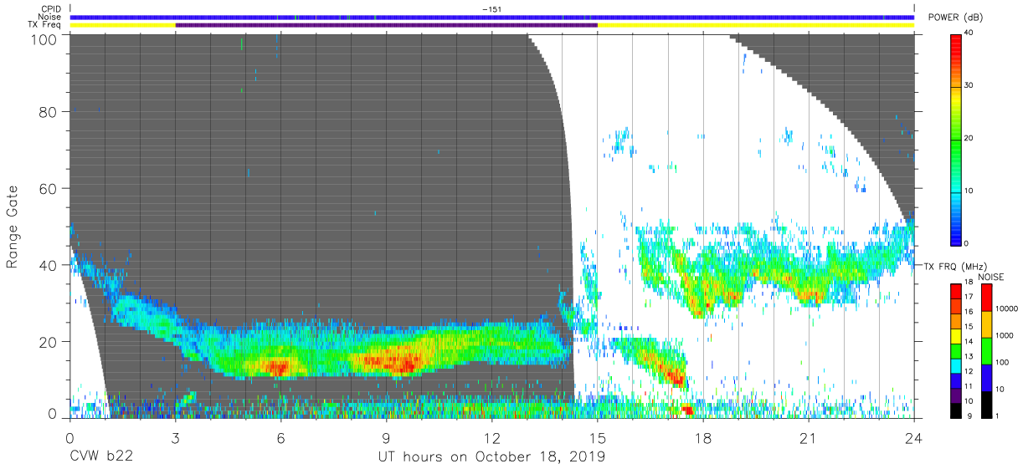
Task: Click the 24 tick on the UT hours axis
Action: pos(914,438)
